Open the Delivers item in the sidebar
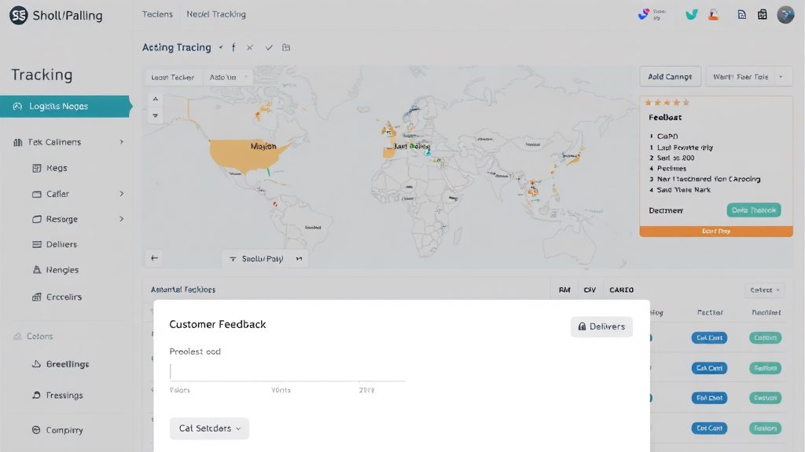 [x=61, y=245]
